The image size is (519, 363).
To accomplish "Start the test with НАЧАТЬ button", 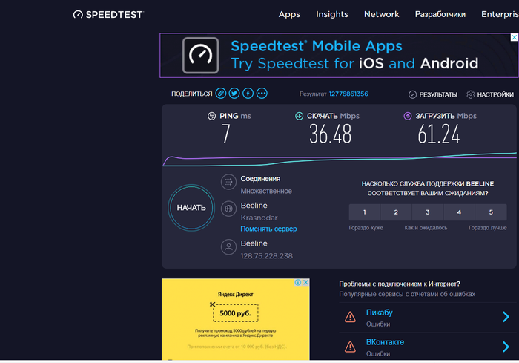I will (191, 208).
